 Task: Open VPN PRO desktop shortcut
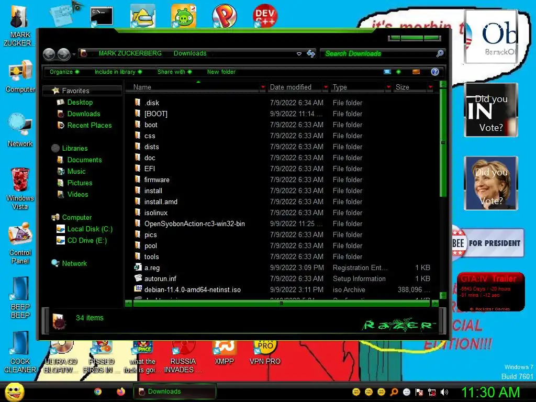[265, 353]
